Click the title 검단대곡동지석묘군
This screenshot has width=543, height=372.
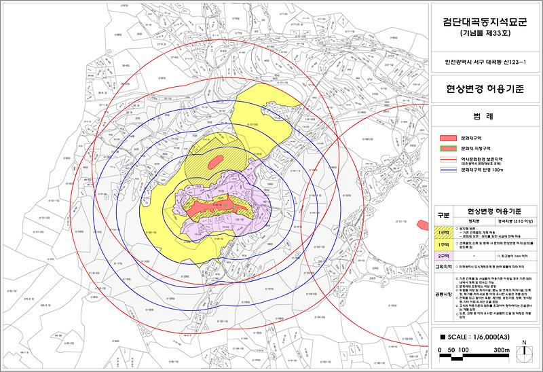click(485, 22)
